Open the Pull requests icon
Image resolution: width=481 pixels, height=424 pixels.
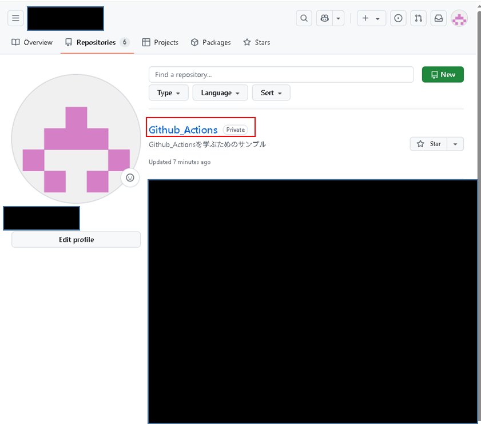[419, 18]
